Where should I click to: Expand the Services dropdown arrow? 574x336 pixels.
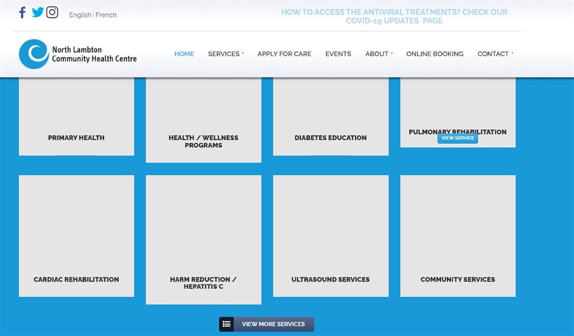click(243, 53)
